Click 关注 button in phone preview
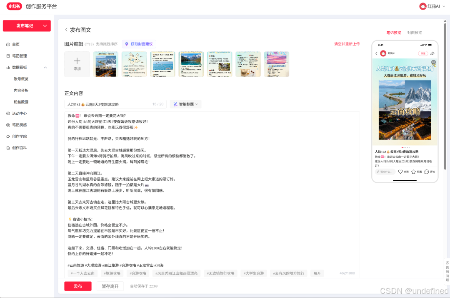This screenshot has height=298, width=450. 423,53
